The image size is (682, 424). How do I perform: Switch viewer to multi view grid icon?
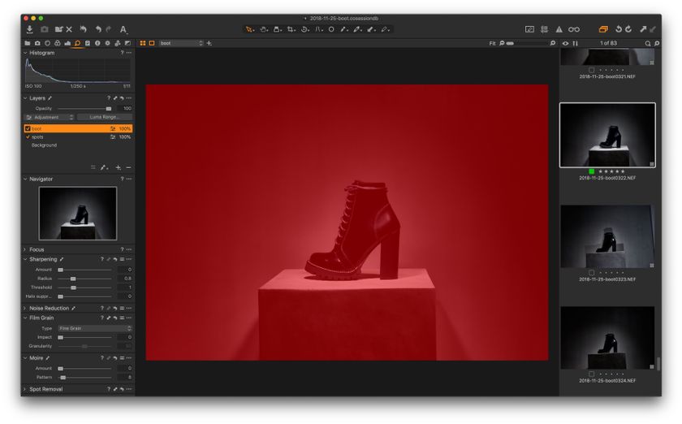pos(143,43)
